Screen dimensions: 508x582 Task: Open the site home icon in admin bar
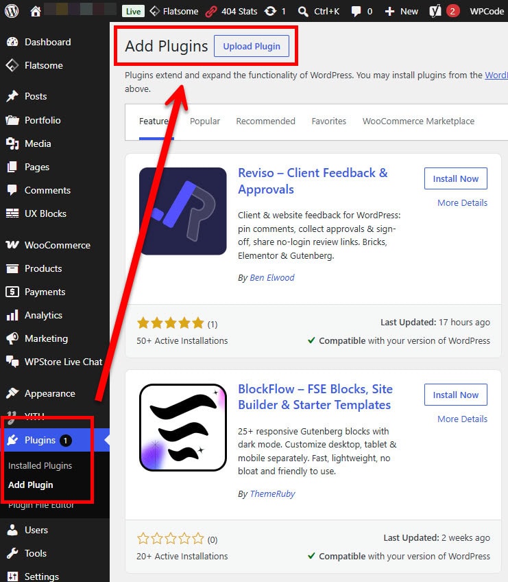(36, 12)
